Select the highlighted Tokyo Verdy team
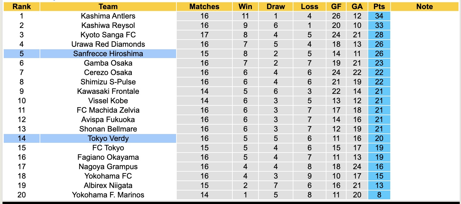The height and width of the screenshot is (204, 461). click(108, 138)
